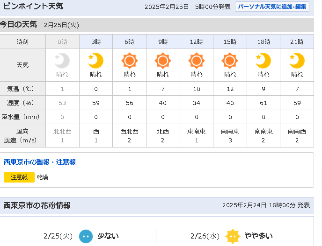This screenshot has height=246, width=322.
Task: Click the 乾燥 advisory text
Action: pos(43,177)
